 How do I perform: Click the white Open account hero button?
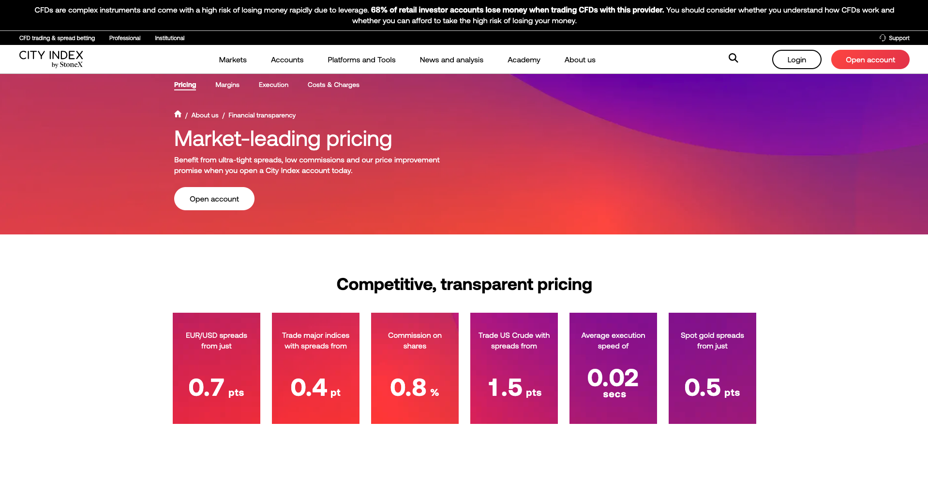[x=214, y=199]
